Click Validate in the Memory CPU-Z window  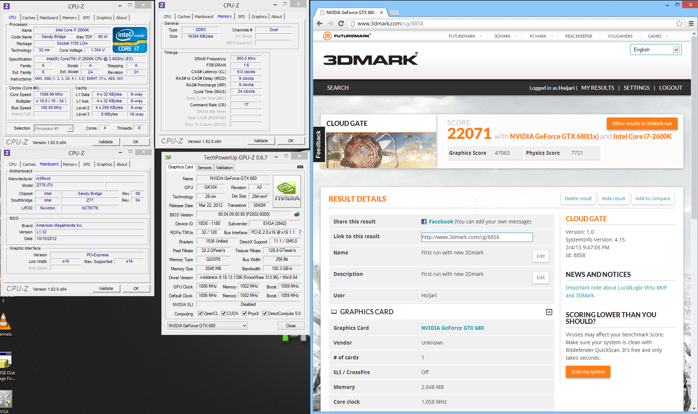pyautogui.click(x=261, y=141)
